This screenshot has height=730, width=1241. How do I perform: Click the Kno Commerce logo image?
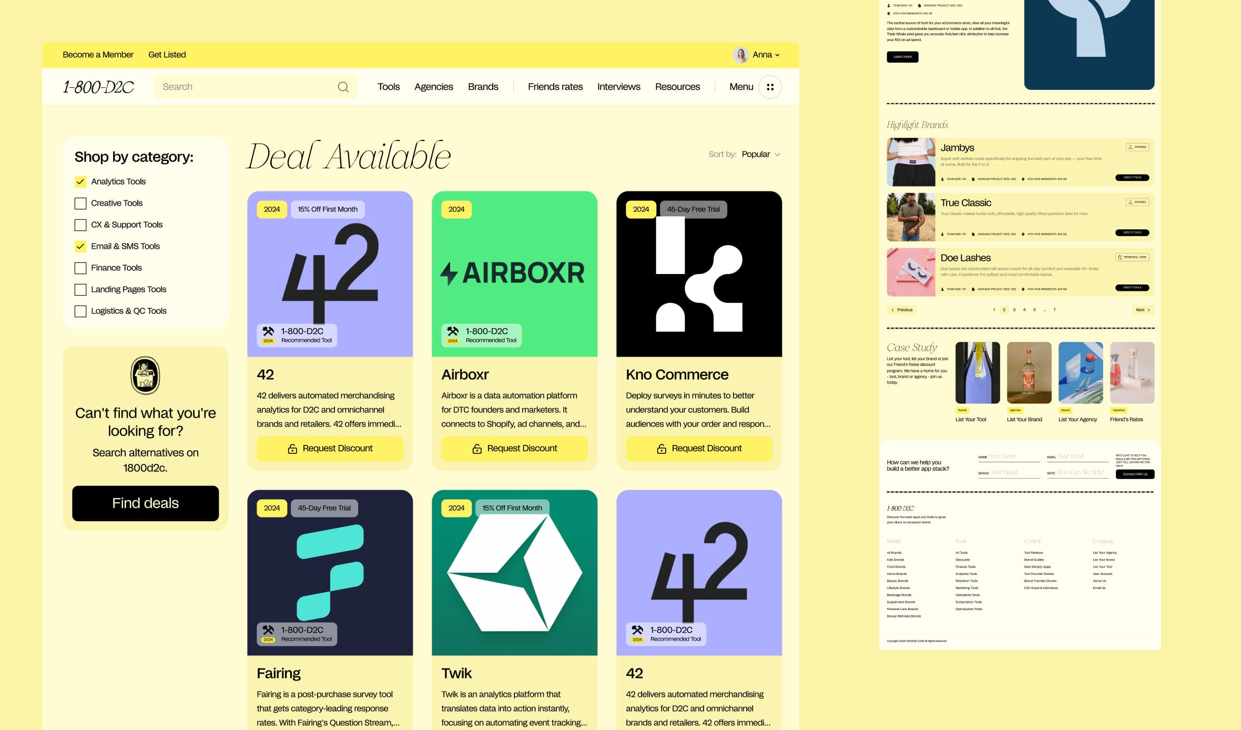tap(699, 274)
